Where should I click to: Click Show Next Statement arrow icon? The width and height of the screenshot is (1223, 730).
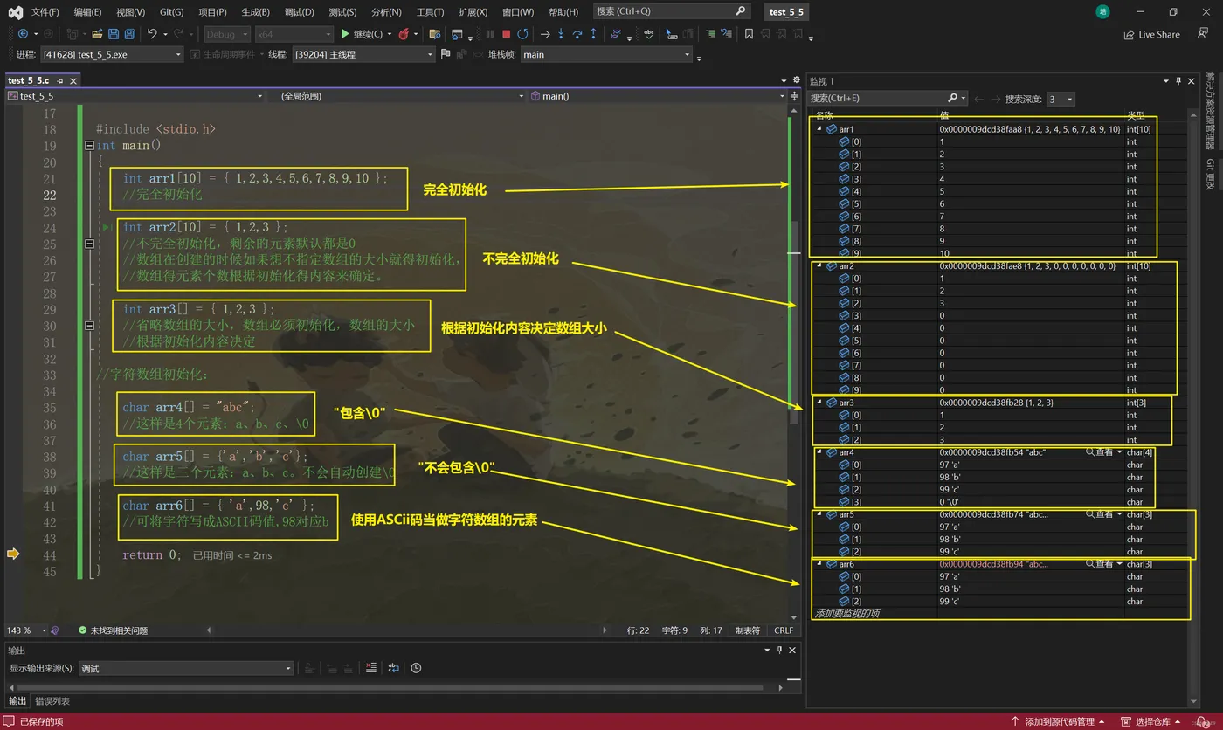tap(545, 34)
